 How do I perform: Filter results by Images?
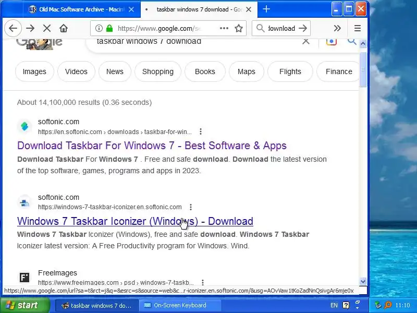coord(34,71)
